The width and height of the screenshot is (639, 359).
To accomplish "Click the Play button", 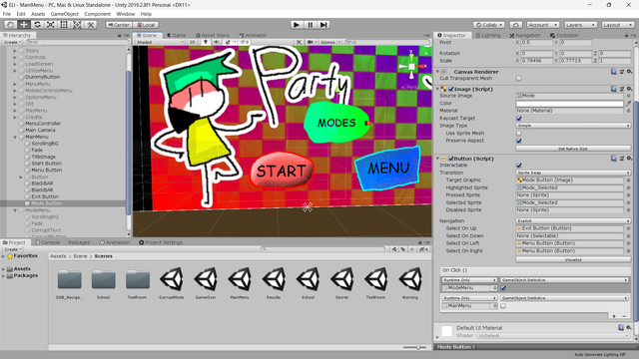I will 297,25.
